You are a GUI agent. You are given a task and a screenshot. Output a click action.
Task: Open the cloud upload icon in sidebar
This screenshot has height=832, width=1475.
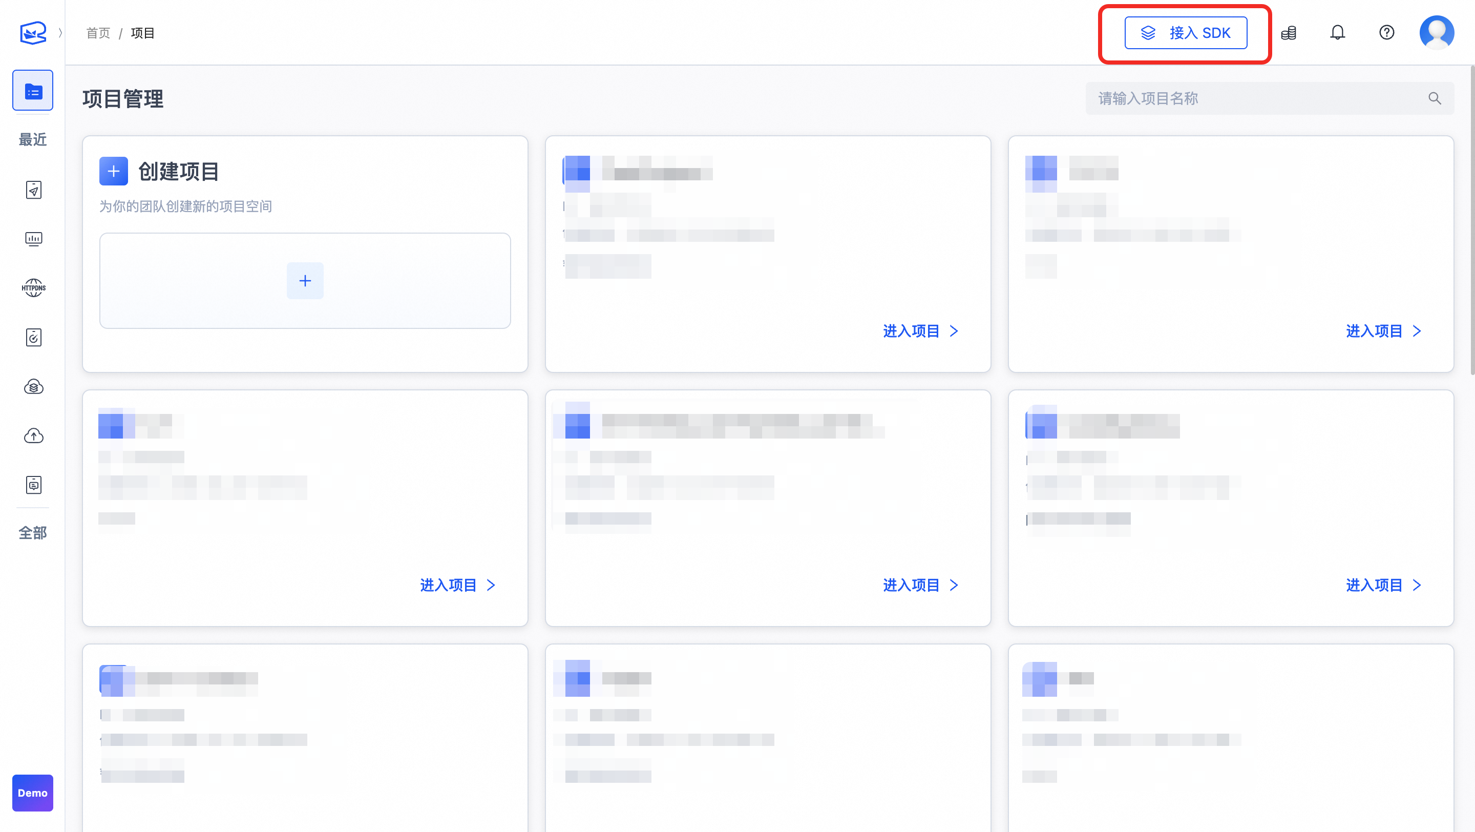(33, 436)
